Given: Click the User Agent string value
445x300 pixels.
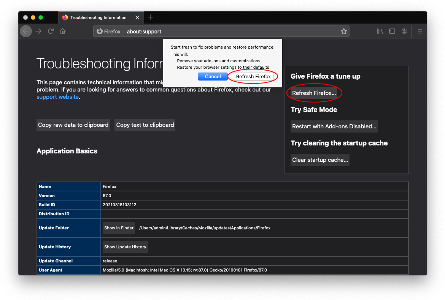Looking at the screenshot, I should pyautogui.click(x=185, y=270).
